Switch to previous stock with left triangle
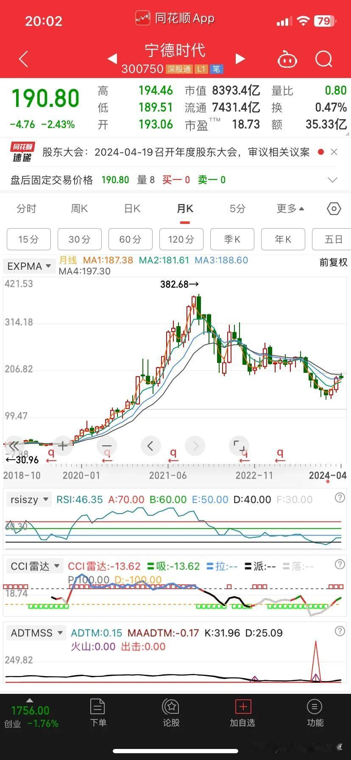 tap(112, 59)
